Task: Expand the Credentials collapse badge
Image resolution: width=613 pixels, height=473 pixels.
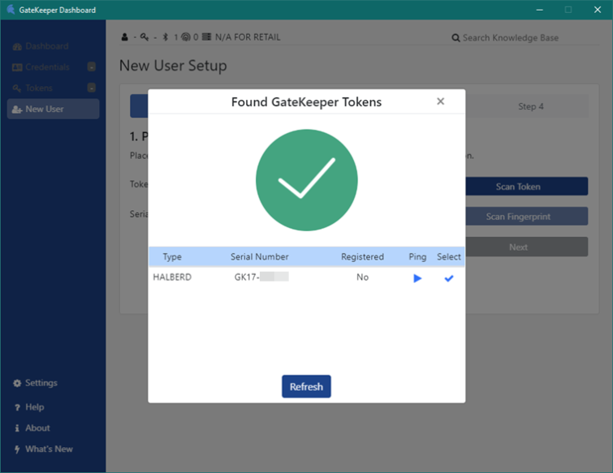Action: tap(92, 67)
